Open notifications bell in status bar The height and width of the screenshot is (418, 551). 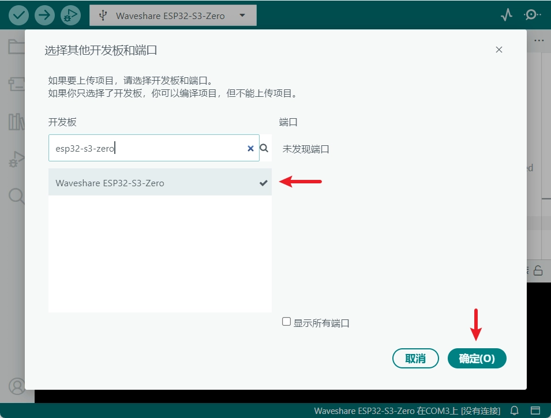point(515,411)
